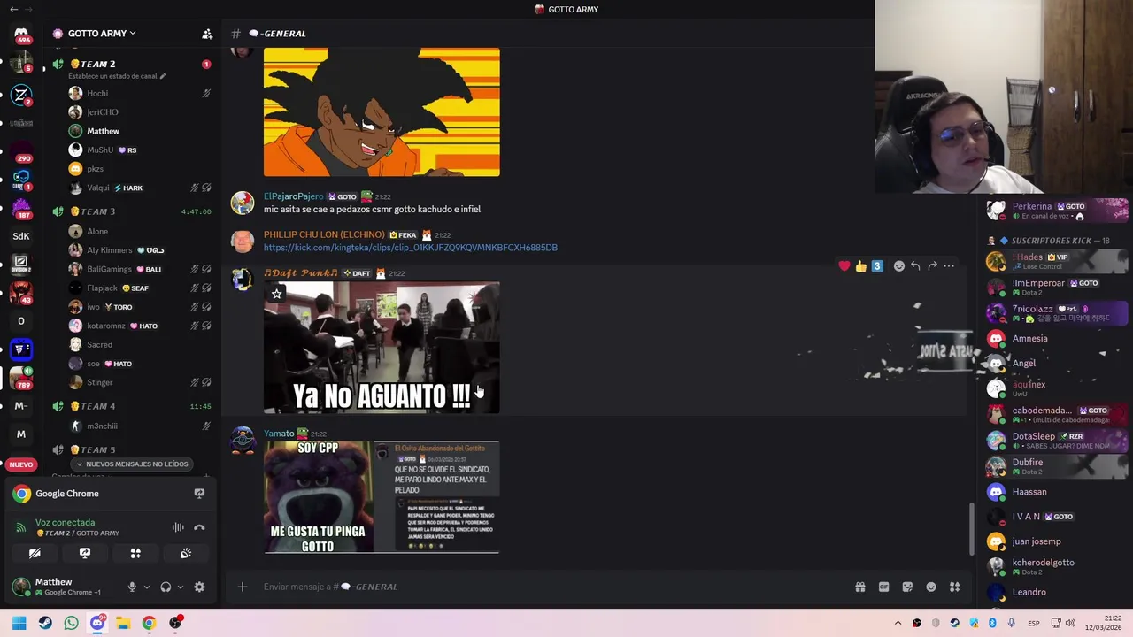Open Discord direct messages home icon
The height and width of the screenshot is (637, 1133).
click(21, 33)
